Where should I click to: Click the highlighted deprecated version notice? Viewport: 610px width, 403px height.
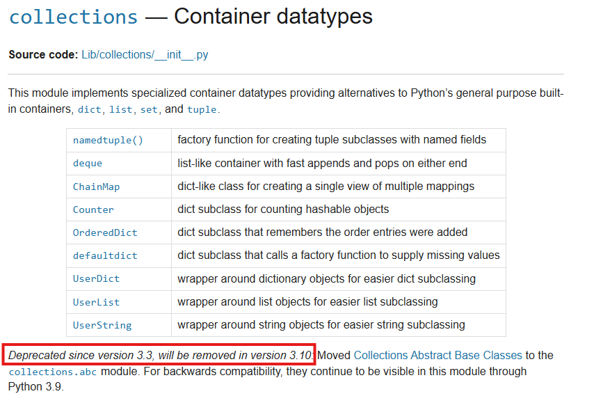160,355
